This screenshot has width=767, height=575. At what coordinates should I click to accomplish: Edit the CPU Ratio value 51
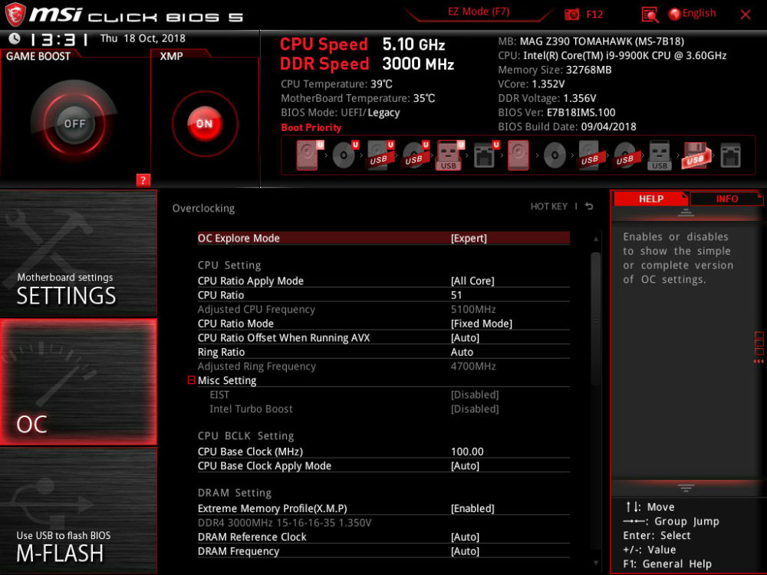pos(456,295)
